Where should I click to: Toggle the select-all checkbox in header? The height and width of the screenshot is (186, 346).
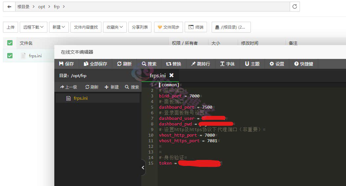click(10, 43)
